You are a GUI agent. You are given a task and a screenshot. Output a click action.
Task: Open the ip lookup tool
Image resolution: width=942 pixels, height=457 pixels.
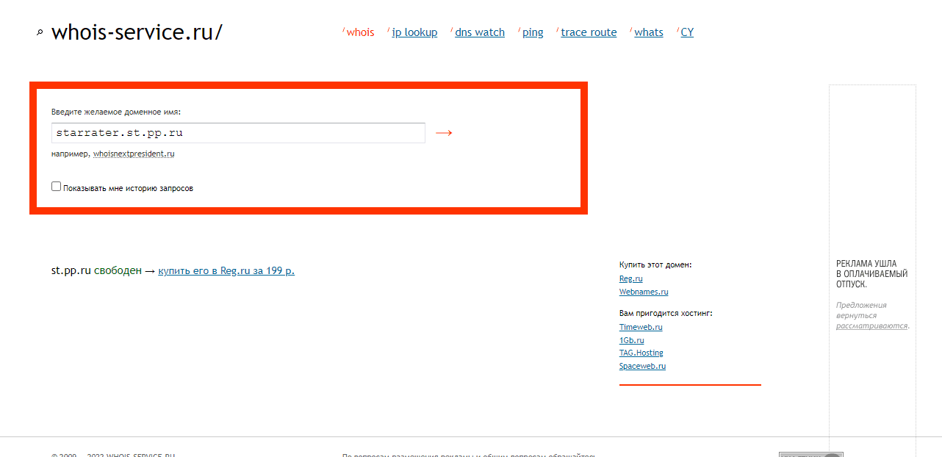[414, 32]
